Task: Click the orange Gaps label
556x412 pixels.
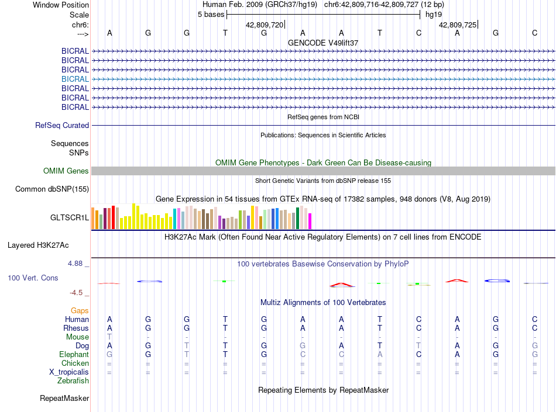Action: pos(80,310)
